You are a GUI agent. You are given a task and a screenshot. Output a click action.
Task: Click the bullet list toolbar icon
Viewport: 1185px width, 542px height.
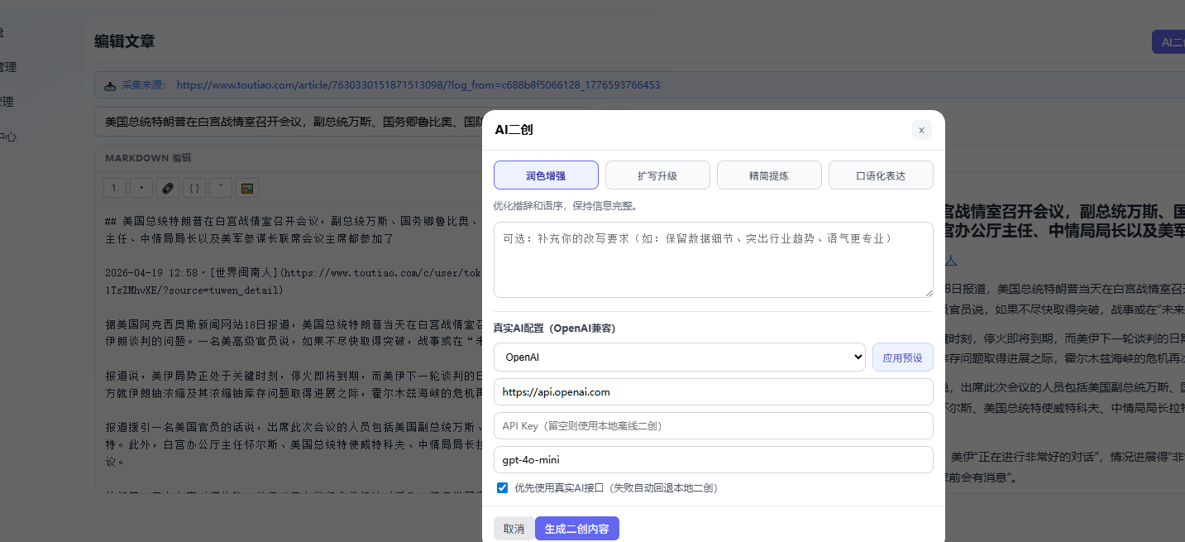pos(141,188)
